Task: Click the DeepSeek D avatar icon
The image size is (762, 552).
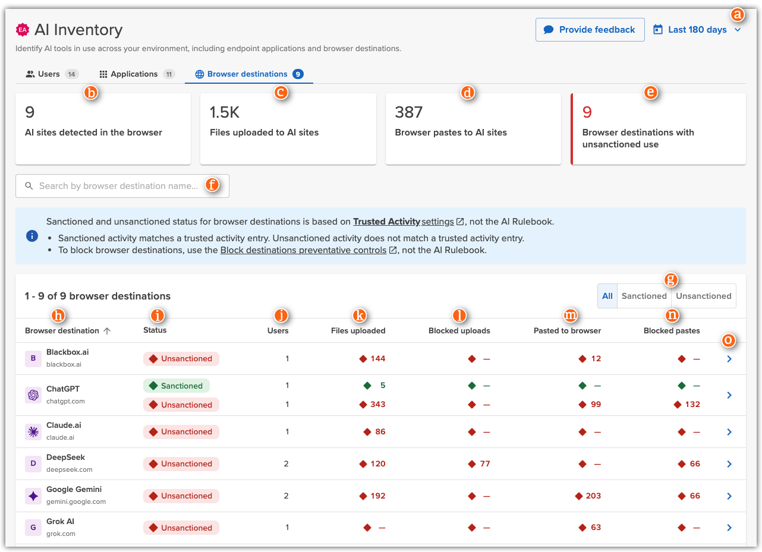Action: (33, 463)
